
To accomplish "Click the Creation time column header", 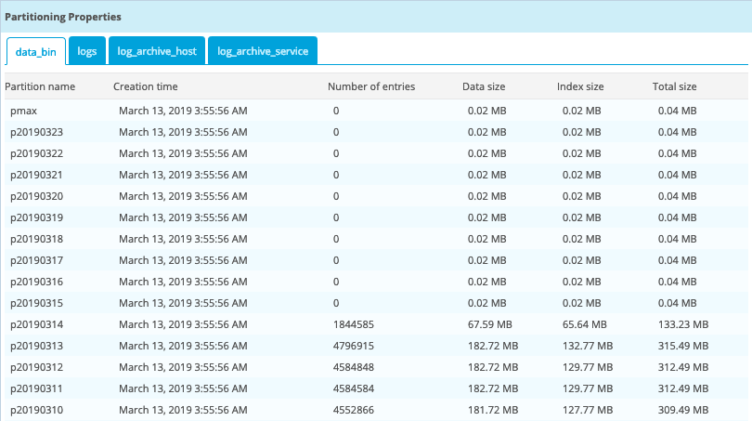I will pyautogui.click(x=146, y=86).
